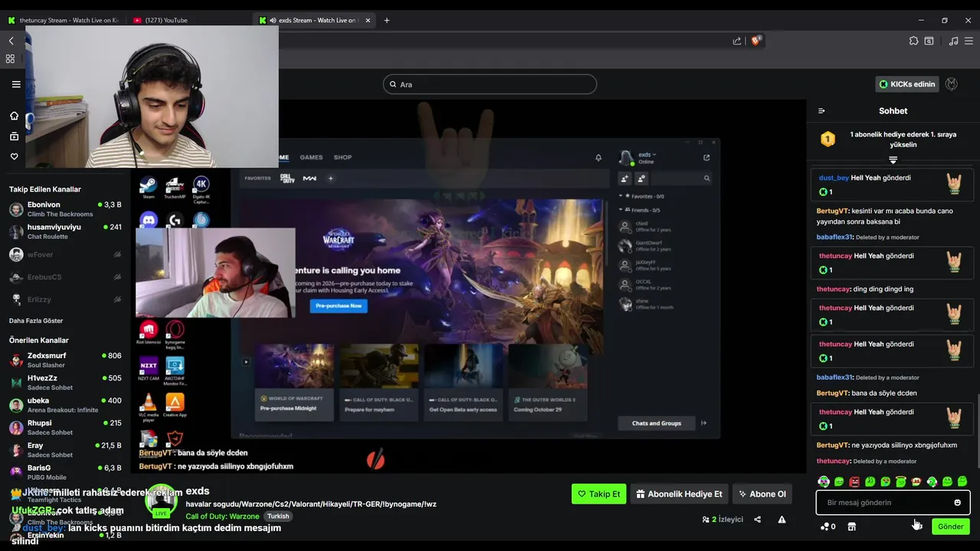
Task: Go back using browser back arrow
Action: click(11, 41)
